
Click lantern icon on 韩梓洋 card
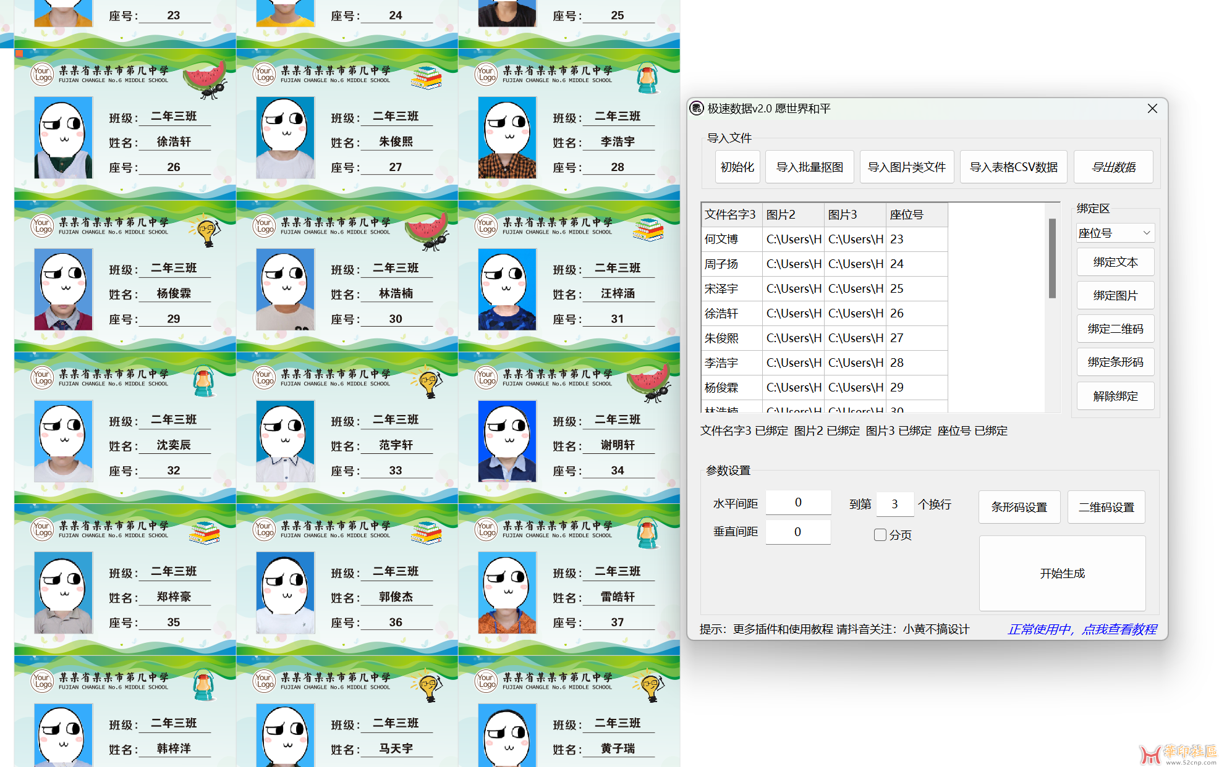pos(203,685)
